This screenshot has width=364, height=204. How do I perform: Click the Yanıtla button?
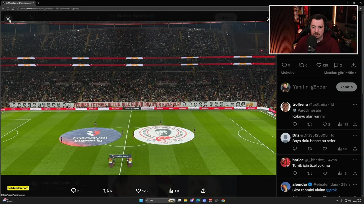pyautogui.click(x=346, y=87)
